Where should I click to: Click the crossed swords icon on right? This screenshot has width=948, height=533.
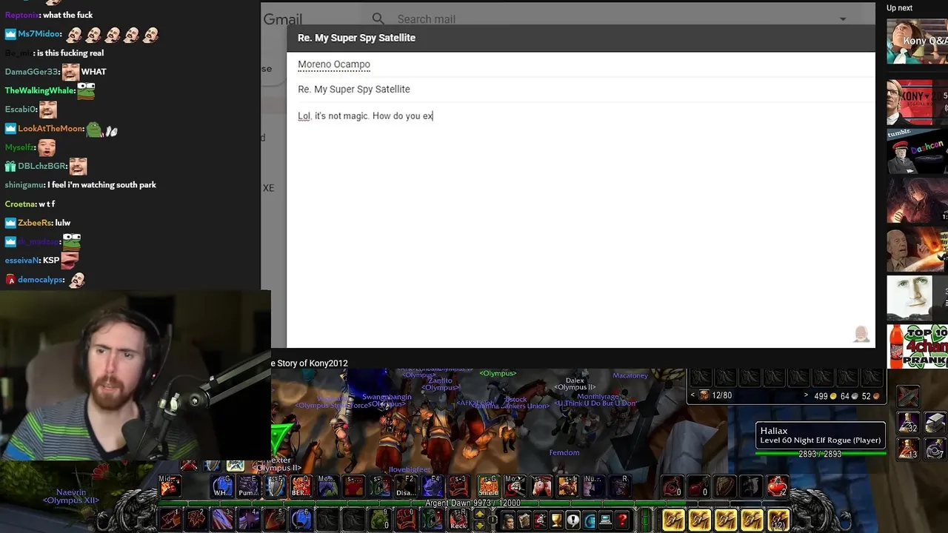tap(909, 396)
